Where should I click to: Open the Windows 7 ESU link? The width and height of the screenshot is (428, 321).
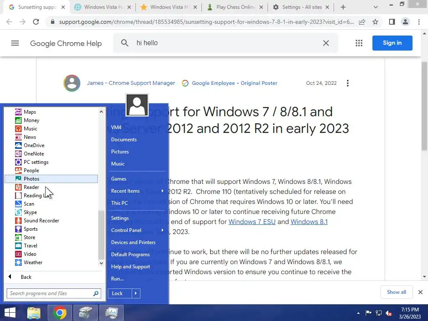point(252,222)
